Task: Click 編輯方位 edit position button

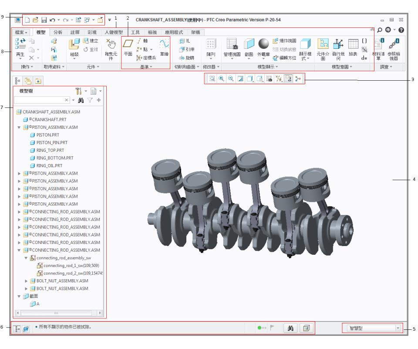Action: tap(284, 58)
